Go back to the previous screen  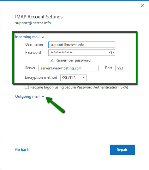(22, 150)
